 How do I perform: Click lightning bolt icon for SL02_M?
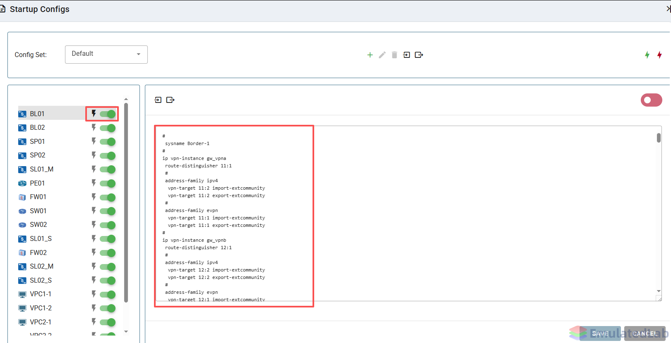point(94,267)
